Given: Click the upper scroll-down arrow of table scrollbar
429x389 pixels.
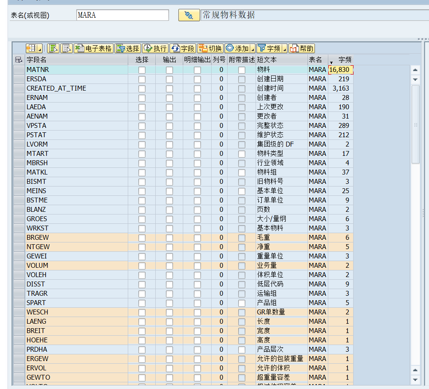Looking at the screenshot, I should coord(415,79).
